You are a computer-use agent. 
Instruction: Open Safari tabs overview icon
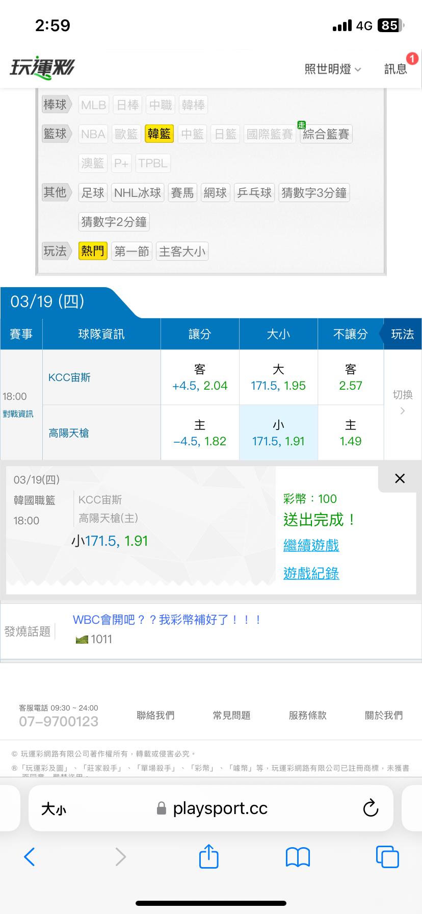pyautogui.click(x=387, y=857)
